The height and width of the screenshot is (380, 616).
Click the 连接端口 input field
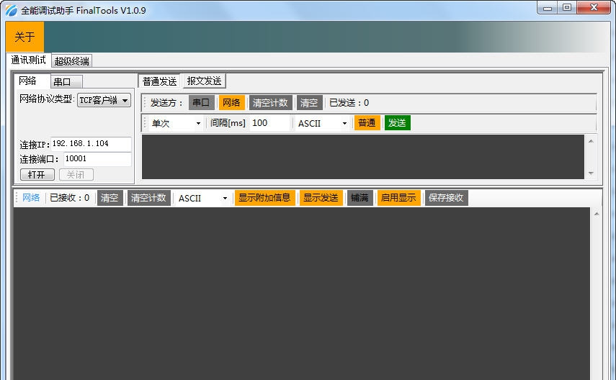[97, 158]
